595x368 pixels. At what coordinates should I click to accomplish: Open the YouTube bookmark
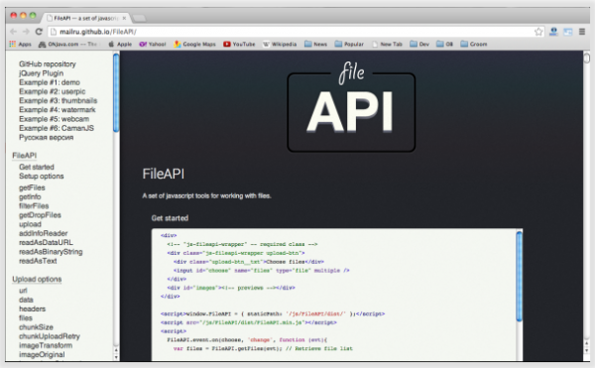point(239,44)
